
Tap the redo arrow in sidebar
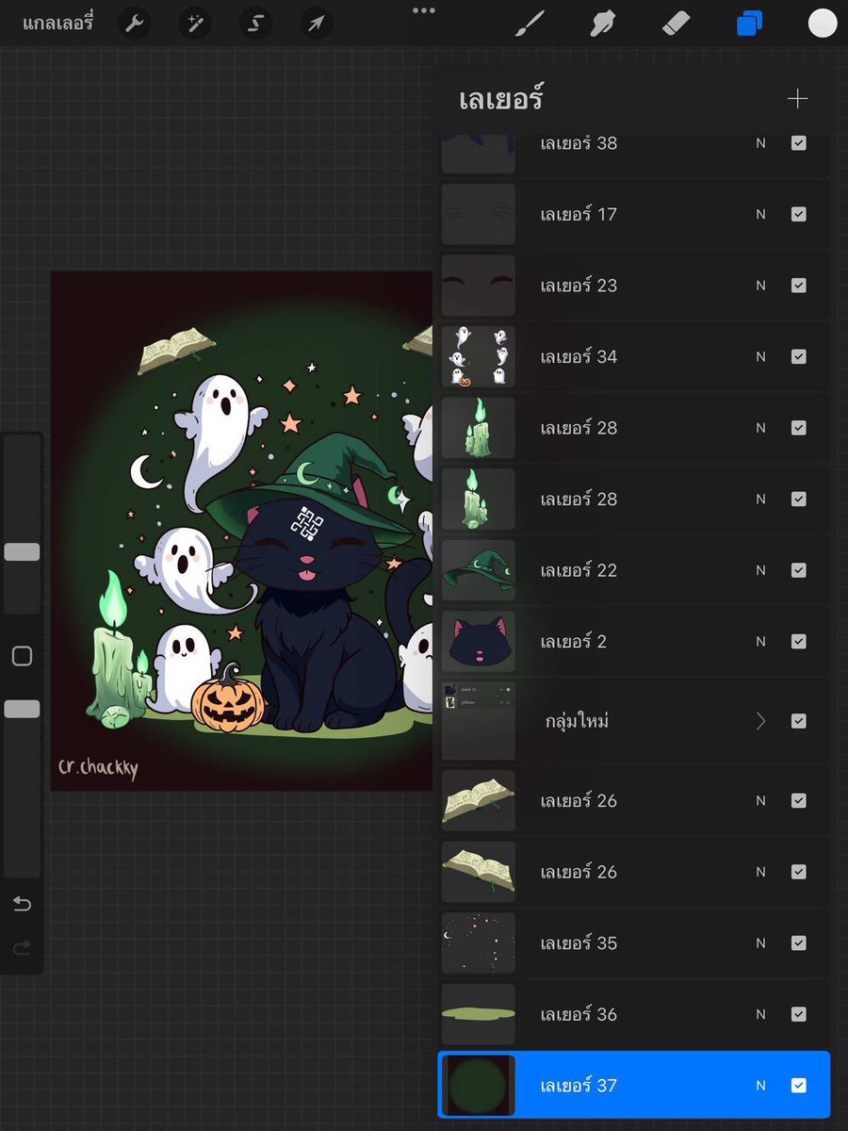point(22,947)
